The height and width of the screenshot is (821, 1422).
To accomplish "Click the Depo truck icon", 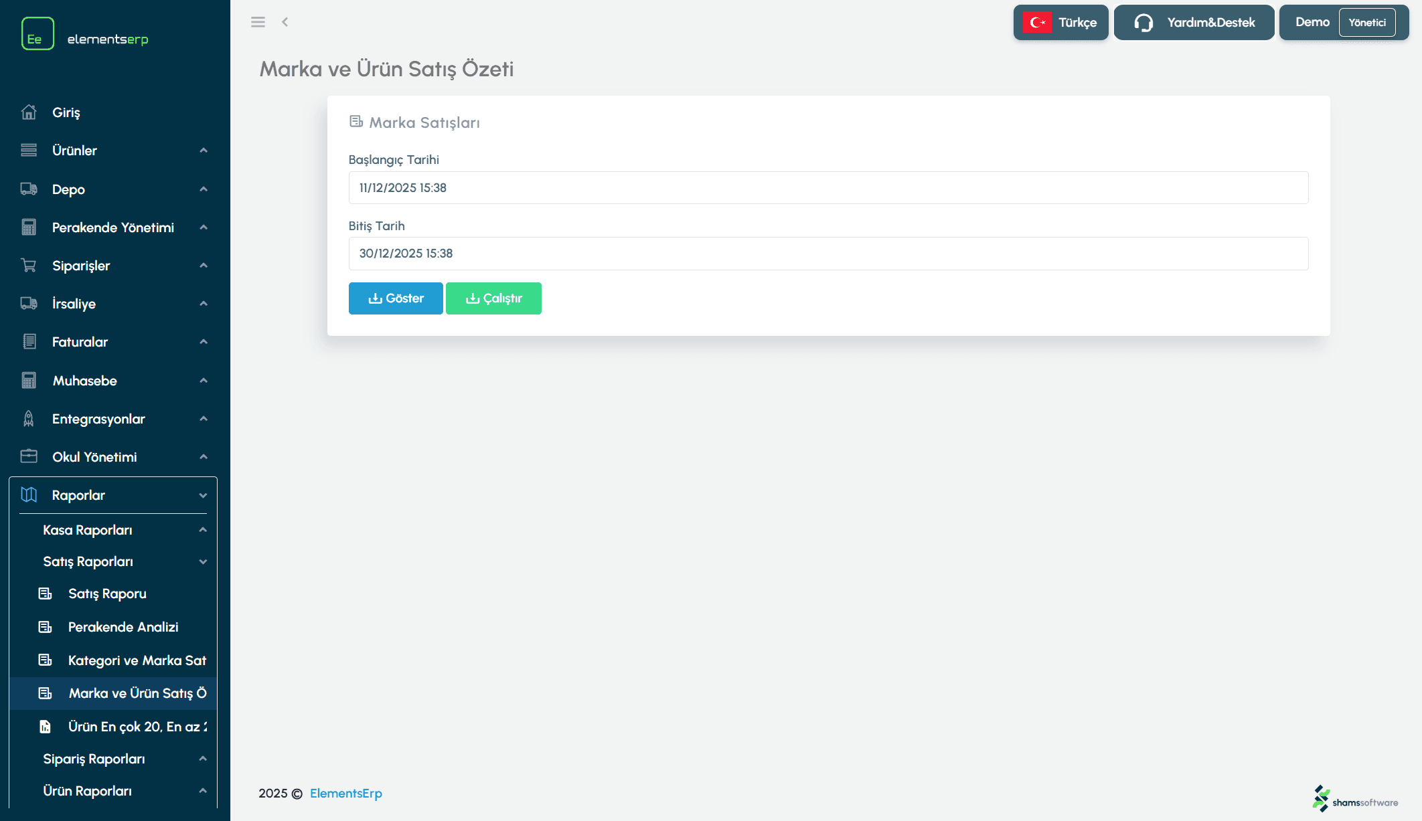I will tap(29, 189).
